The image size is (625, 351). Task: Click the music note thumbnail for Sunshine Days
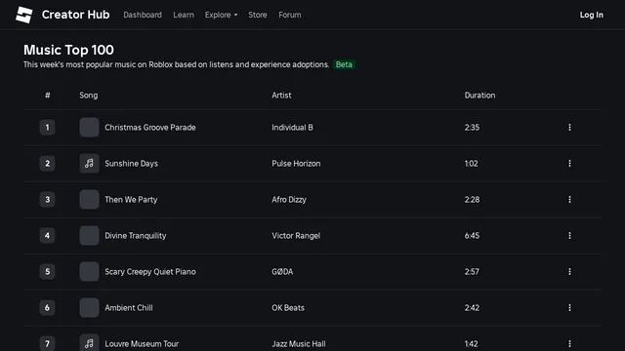89,164
